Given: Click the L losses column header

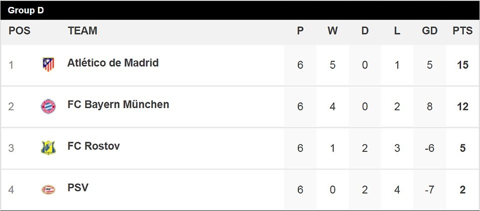Looking at the screenshot, I should pyautogui.click(x=397, y=31).
